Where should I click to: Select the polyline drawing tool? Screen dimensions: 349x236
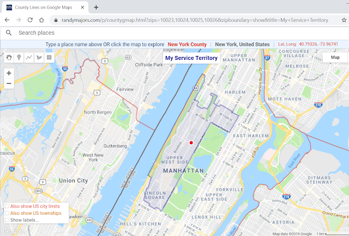[29, 58]
